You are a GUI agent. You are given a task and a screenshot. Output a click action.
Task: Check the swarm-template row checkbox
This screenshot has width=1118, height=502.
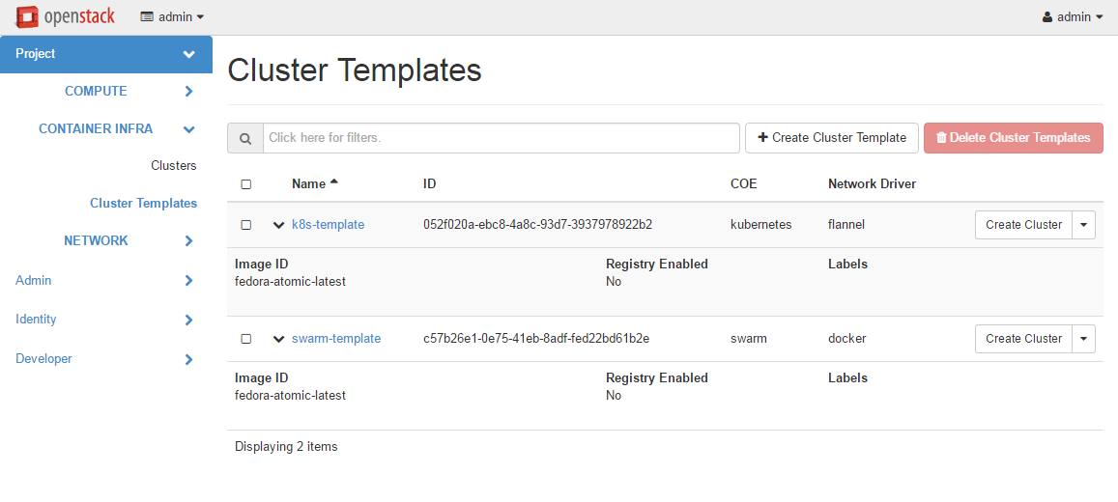245,339
